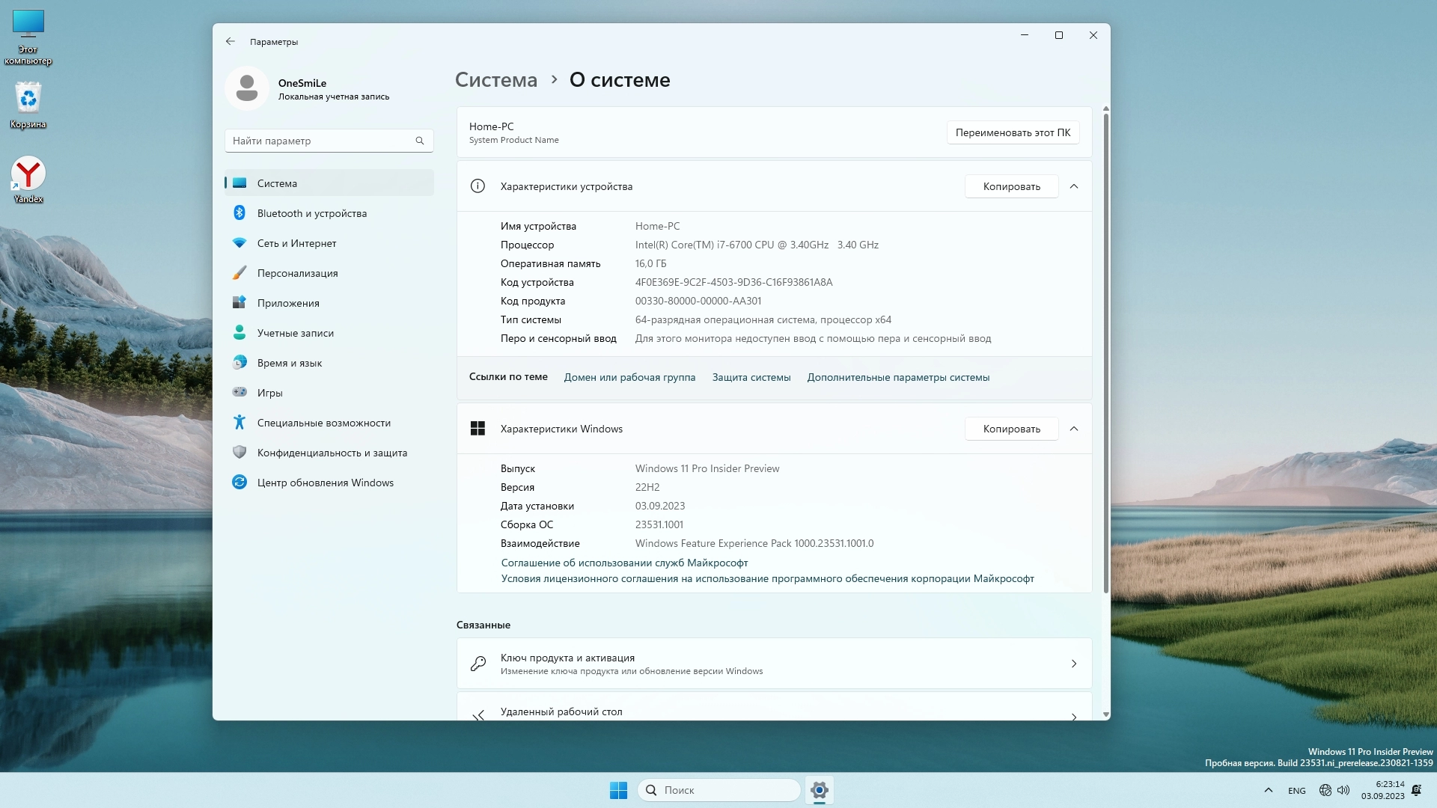
Task: Open the System protection (Защита системы) link
Action: pos(751,377)
